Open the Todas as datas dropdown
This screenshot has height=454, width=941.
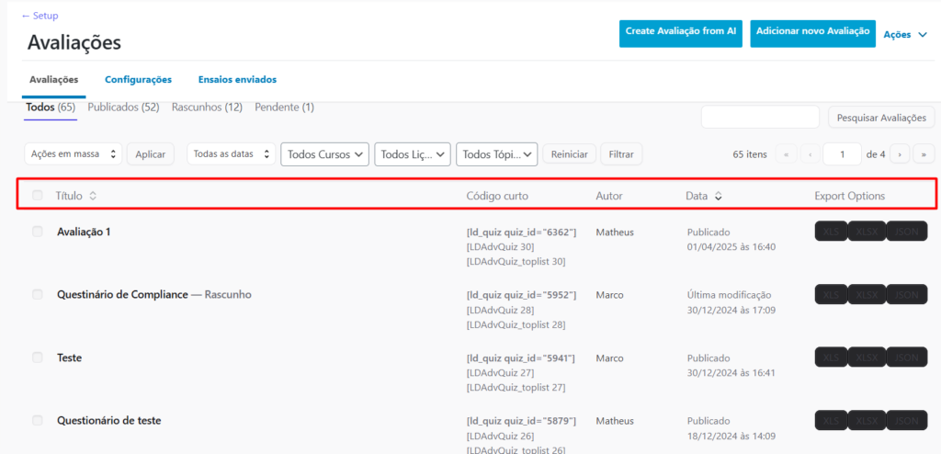[x=230, y=154]
